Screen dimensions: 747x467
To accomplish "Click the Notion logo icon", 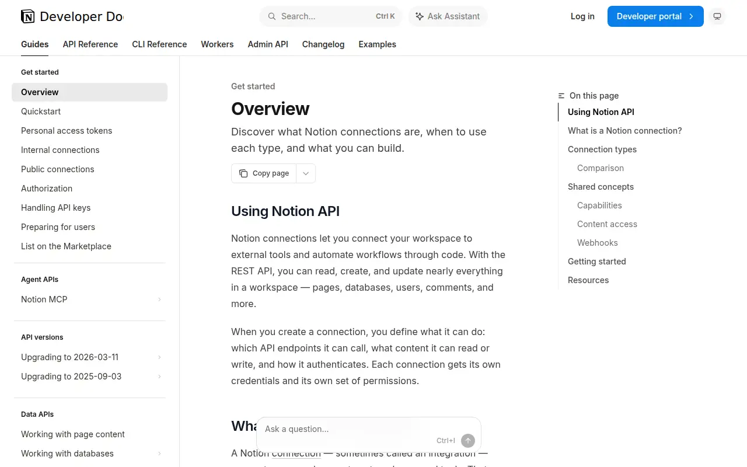I will [x=27, y=16].
